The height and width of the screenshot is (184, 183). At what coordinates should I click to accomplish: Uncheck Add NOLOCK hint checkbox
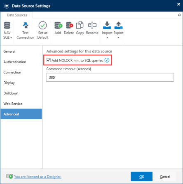pos(49,60)
